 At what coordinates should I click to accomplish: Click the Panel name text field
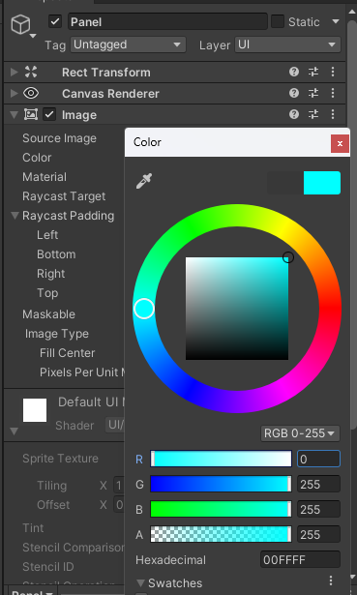point(167,21)
